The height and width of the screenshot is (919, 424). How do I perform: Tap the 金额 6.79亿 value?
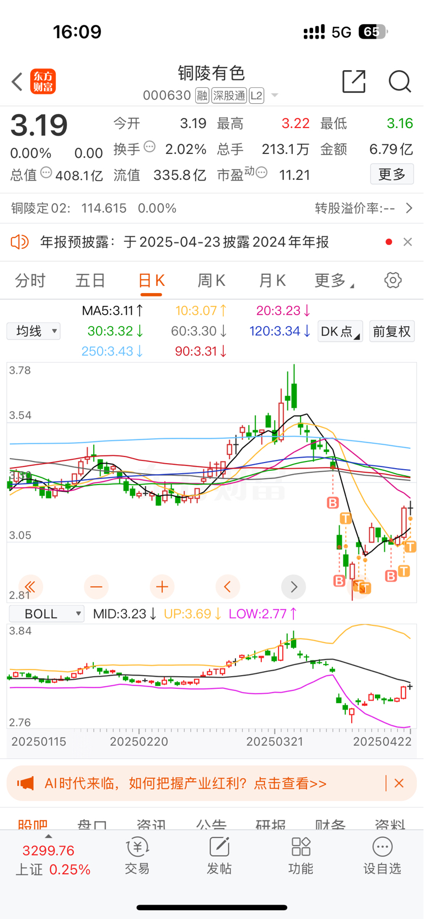pos(391,149)
